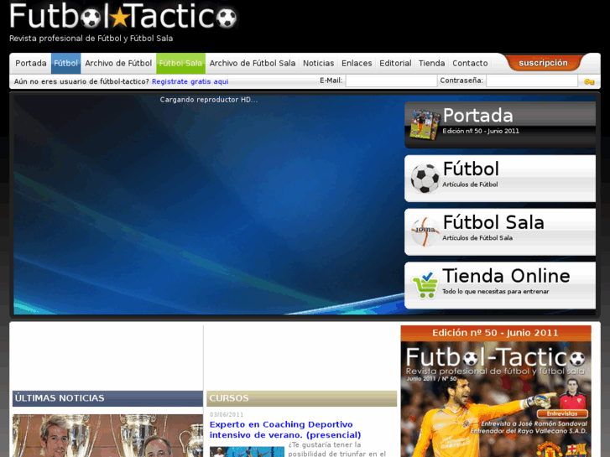Open the trophies news photo thumbnail
610x457 pixels.
point(107,435)
